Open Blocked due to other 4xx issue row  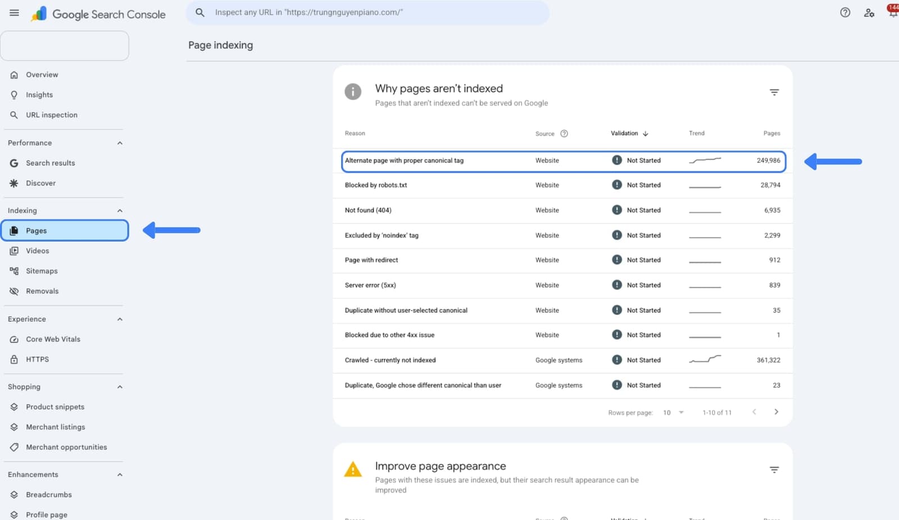pyautogui.click(x=563, y=335)
